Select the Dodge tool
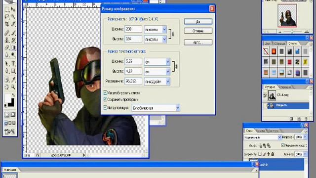 click(x=13, y=55)
